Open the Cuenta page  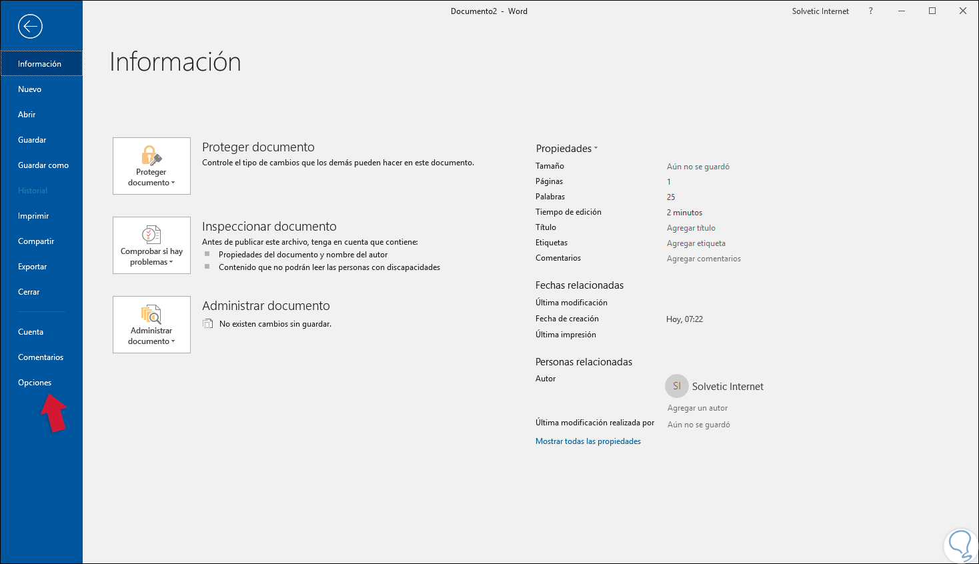[x=41, y=332]
